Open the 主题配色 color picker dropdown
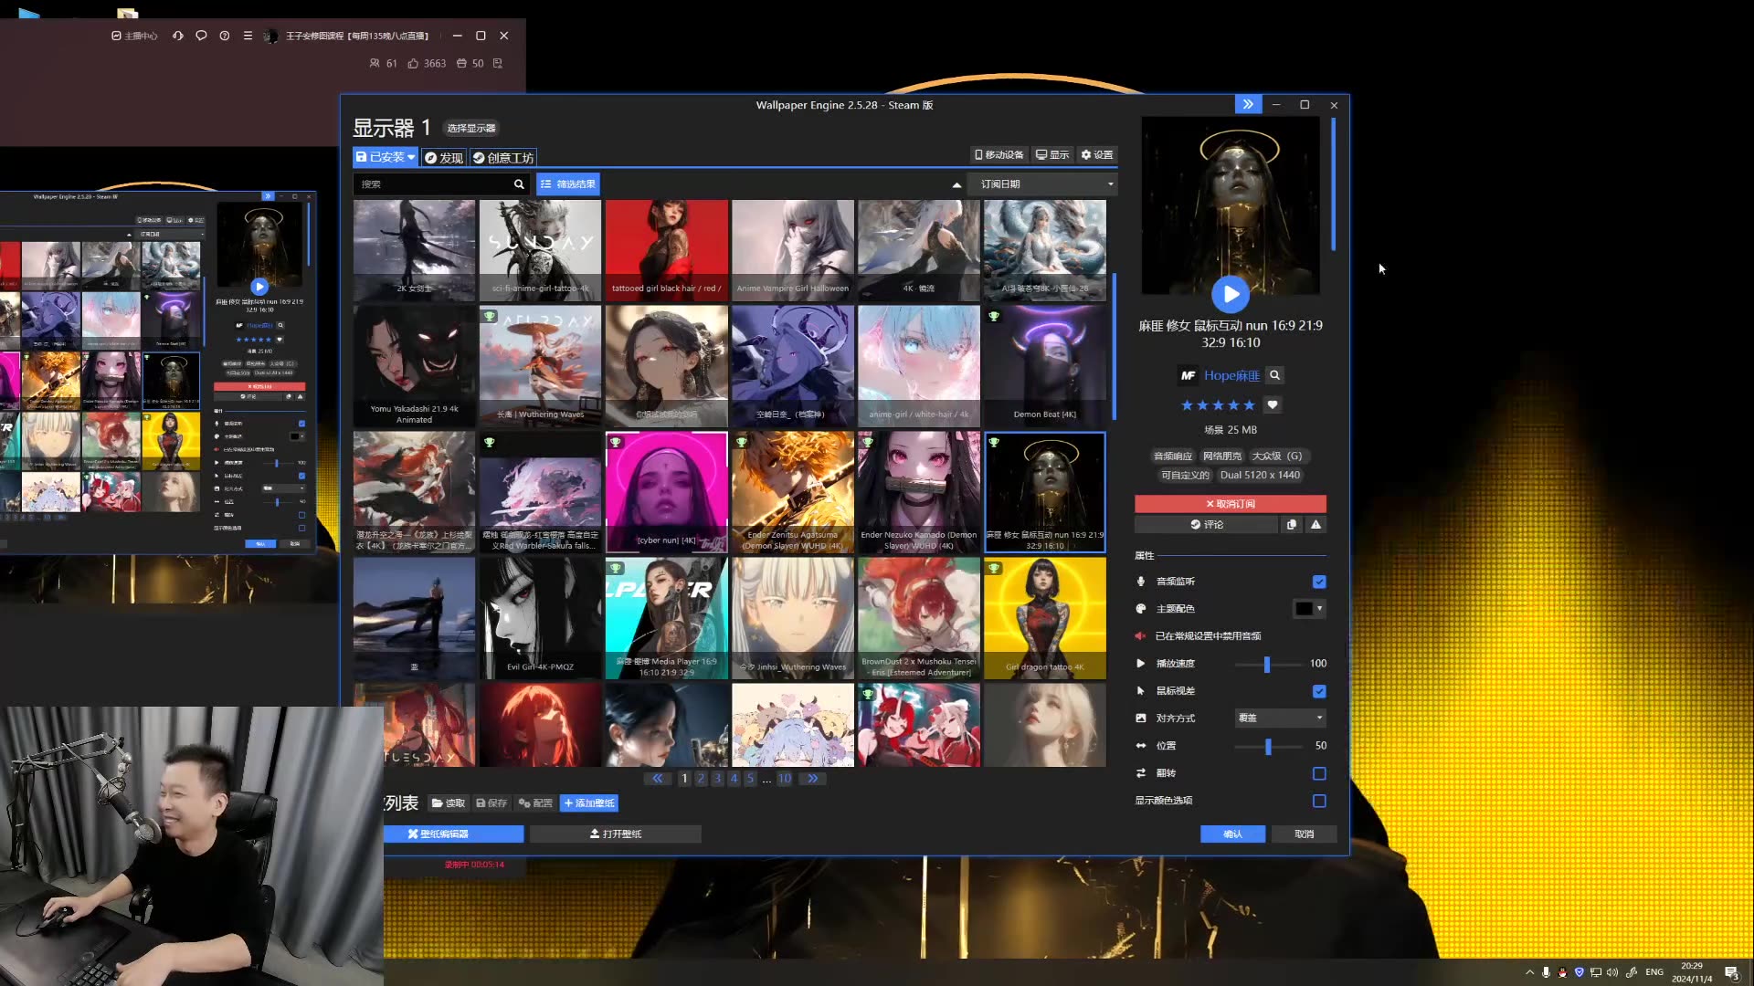Screen dimensions: 1754x986 click(1310, 609)
